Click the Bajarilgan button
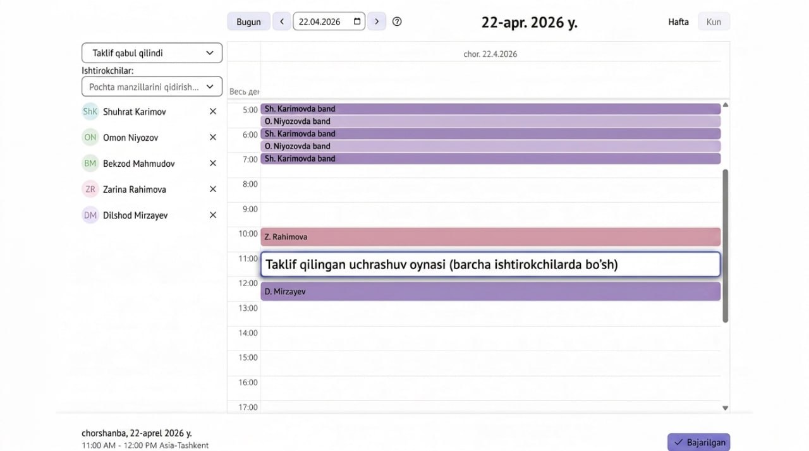Viewport: 809px width, 451px height. (x=698, y=442)
